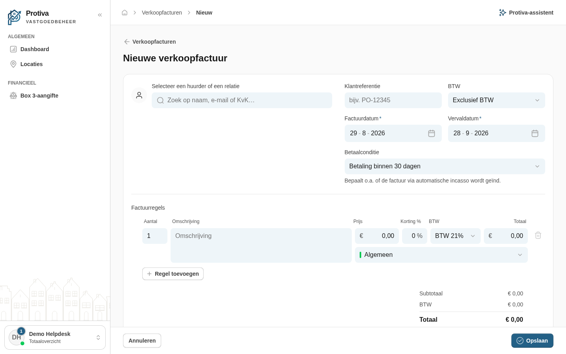The image size is (566, 354).
Task: Open the BTW Exclusief BTW dropdown
Action: pyautogui.click(x=496, y=100)
